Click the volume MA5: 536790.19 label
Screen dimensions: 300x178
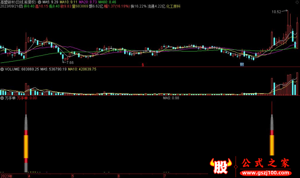click(x=53, y=69)
